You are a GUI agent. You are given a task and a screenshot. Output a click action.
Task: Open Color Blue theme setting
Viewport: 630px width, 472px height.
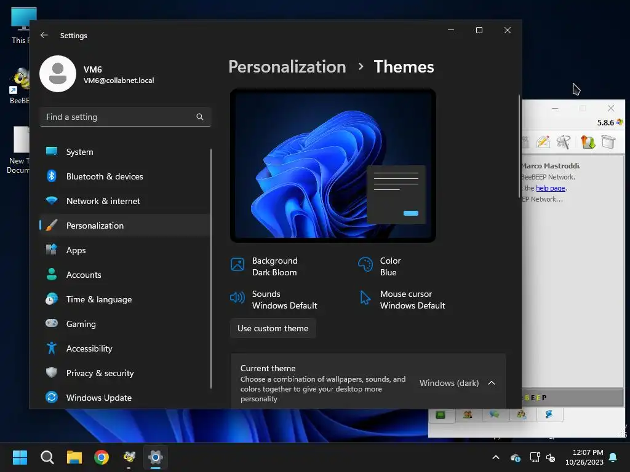tap(380, 267)
